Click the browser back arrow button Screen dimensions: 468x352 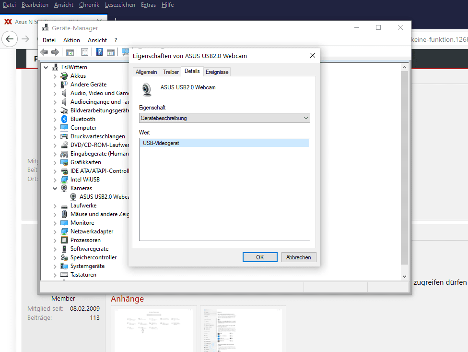pyautogui.click(x=10, y=39)
